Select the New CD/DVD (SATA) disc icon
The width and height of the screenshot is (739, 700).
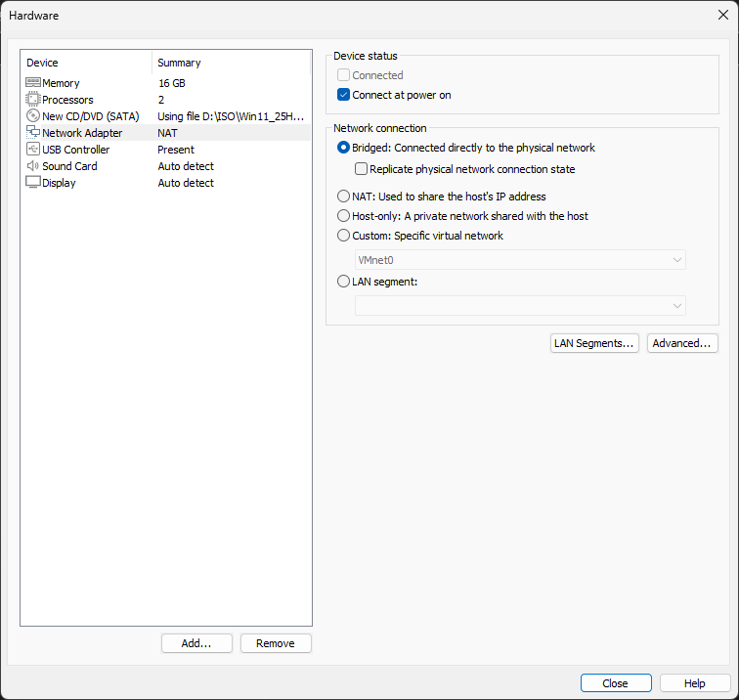(x=33, y=116)
